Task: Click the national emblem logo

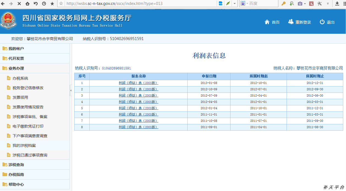Action: click(x=9, y=21)
